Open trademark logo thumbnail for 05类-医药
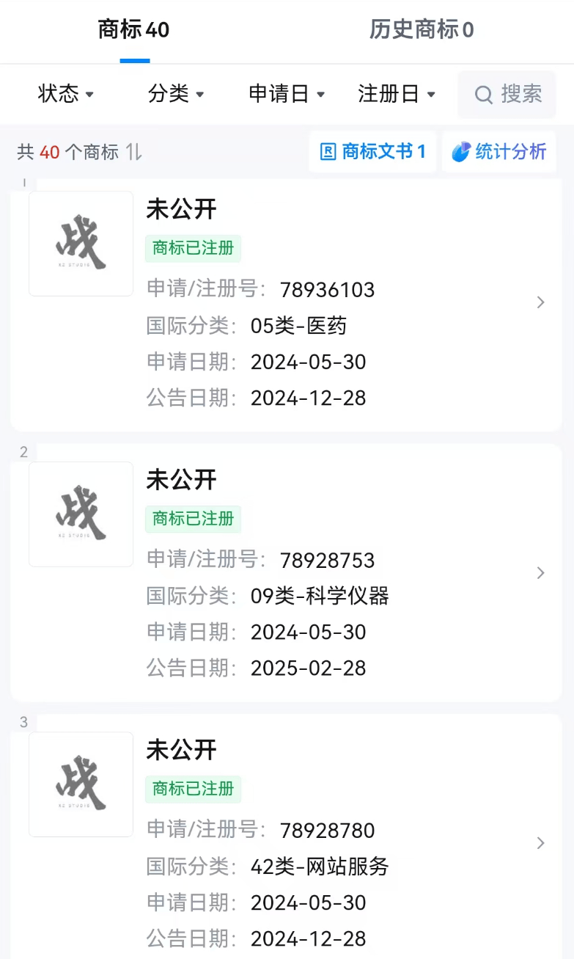 [81, 244]
